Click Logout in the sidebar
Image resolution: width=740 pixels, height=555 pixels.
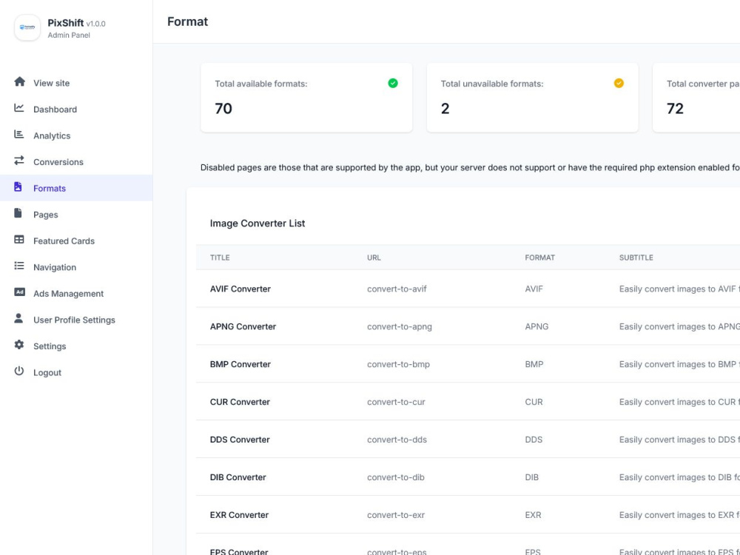click(76, 372)
